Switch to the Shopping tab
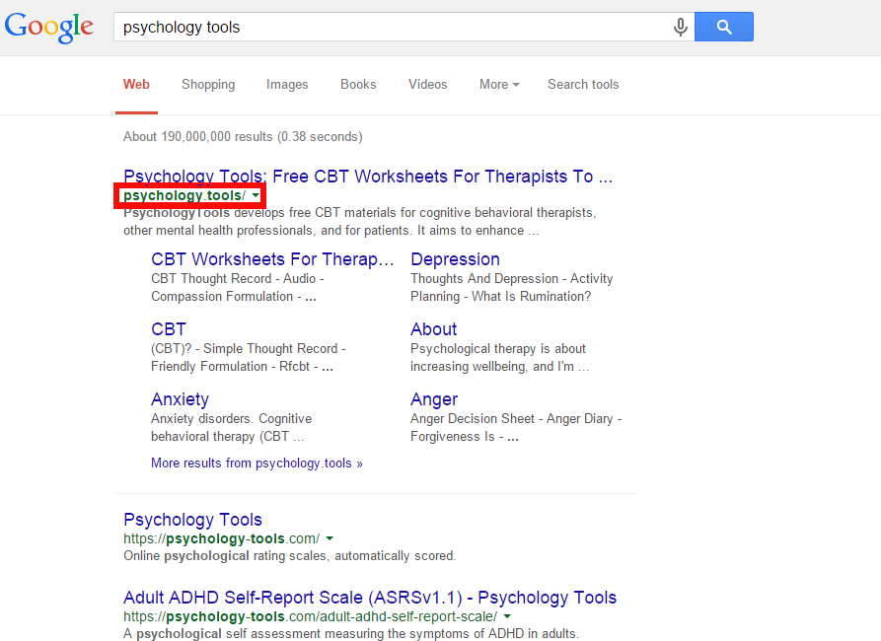 coord(208,85)
